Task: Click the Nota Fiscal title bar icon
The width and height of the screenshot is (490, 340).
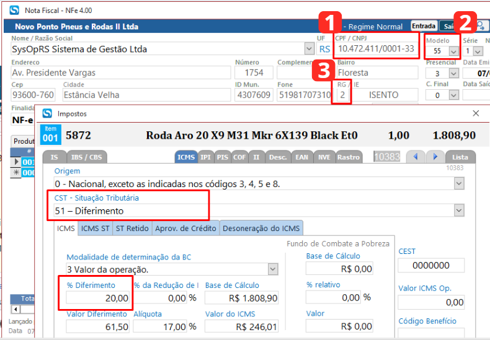Action: [12, 11]
